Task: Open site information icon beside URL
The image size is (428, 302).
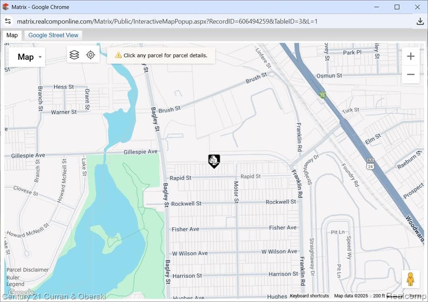Action: (x=8, y=21)
